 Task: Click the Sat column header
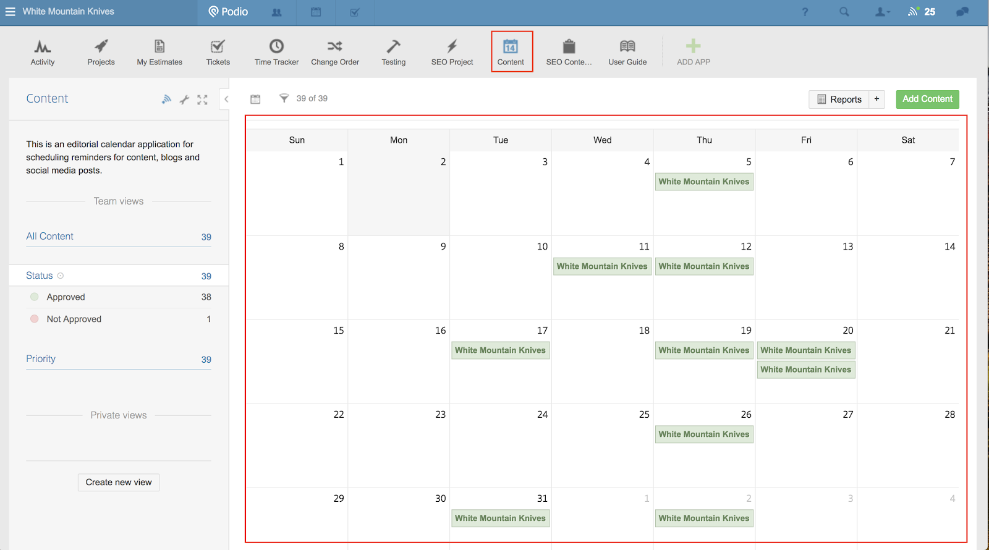(908, 140)
